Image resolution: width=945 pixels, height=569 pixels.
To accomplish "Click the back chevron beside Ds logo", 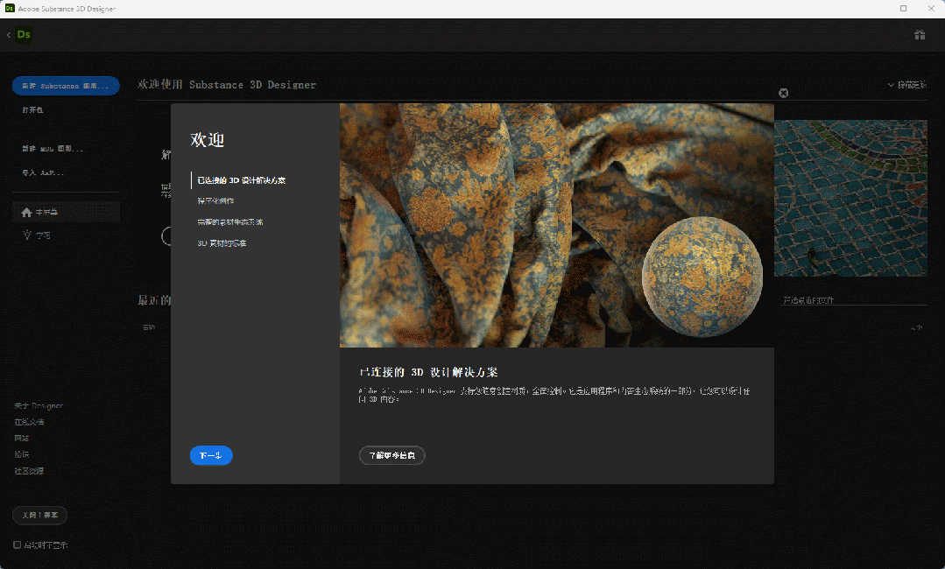I will (9, 35).
